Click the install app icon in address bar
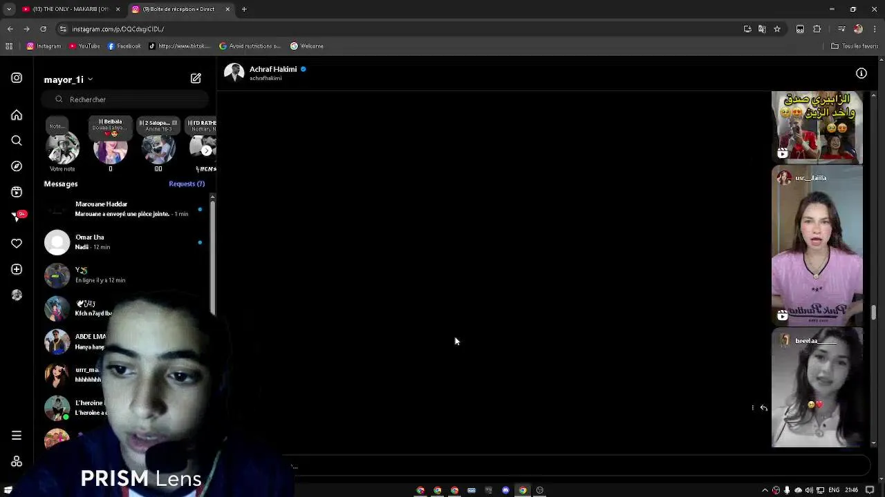The height and width of the screenshot is (497, 885). pyautogui.click(x=747, y=29)
